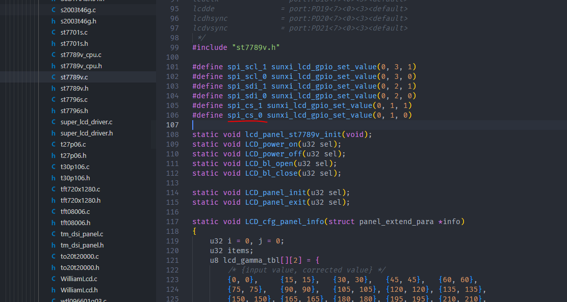Open the t30p106.c file
The image size is (567, 302).
click(75, 167)
